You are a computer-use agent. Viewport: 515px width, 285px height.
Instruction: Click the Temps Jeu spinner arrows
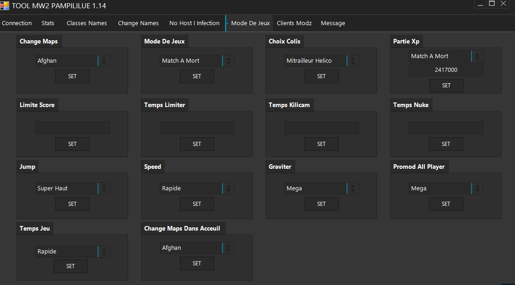pyautogui.click(x=104, y=252)
